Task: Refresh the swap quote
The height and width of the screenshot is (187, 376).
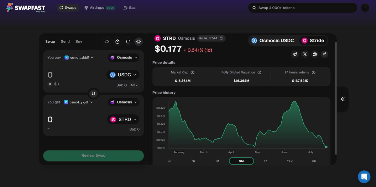Action: click(128, 42)
